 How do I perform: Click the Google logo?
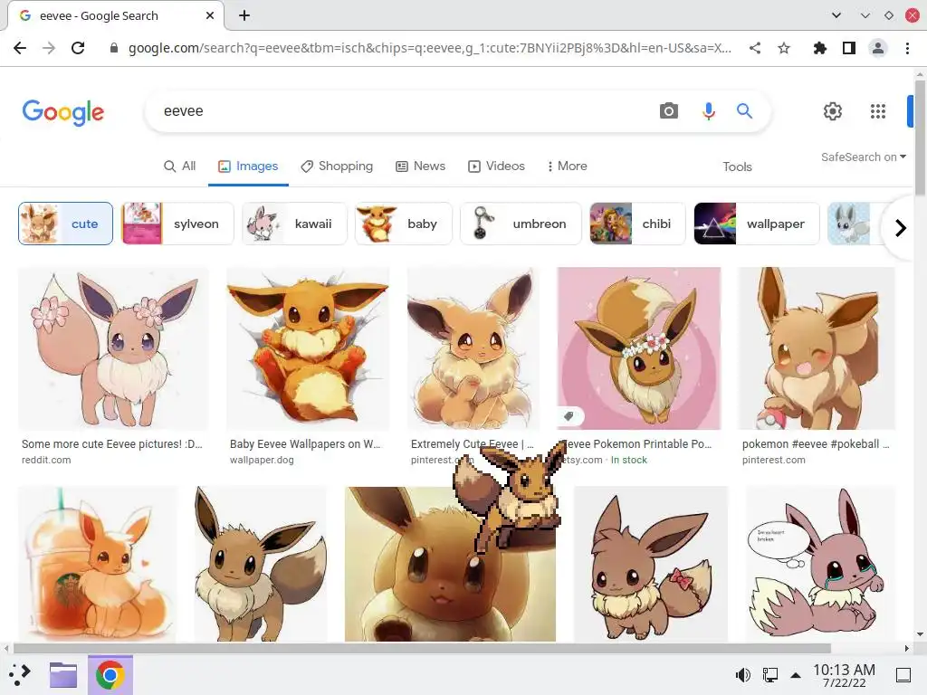click(63, 112)
